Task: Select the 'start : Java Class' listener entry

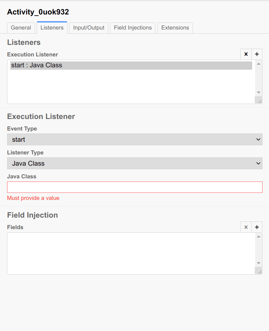Action: [x=131, y=65]
